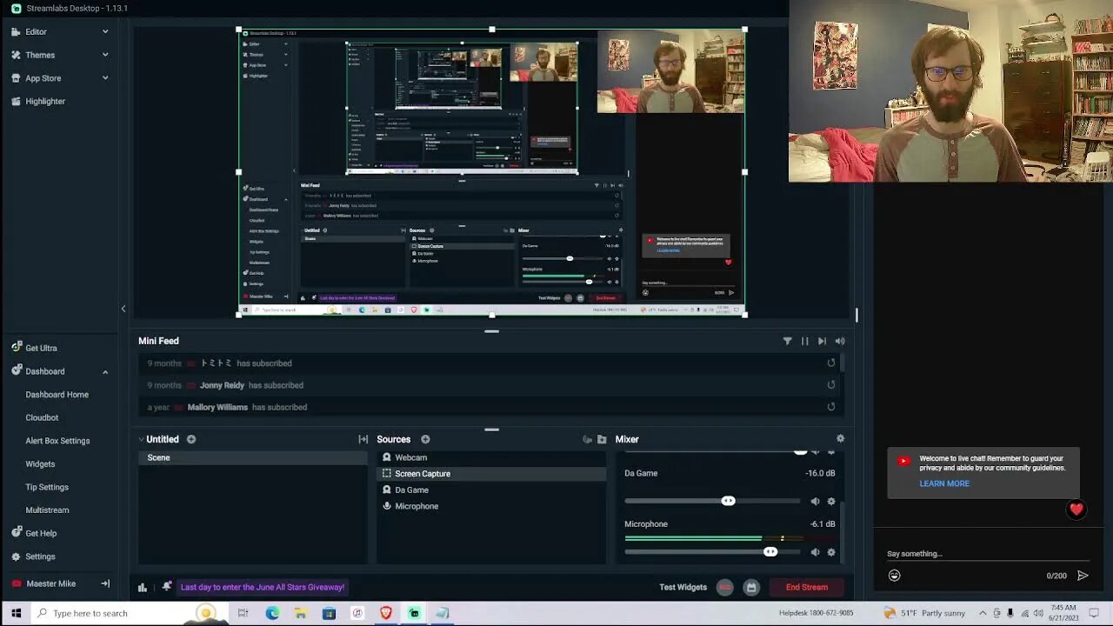Viewport: 1113px width, 626px height.
Task: Select the Microphone source row
Action: tap(490, 506)
